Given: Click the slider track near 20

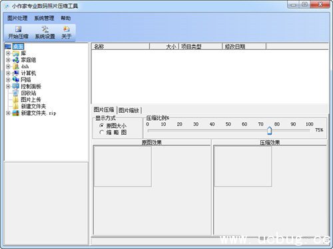Looking at the screenshot, I should [180, 131].
